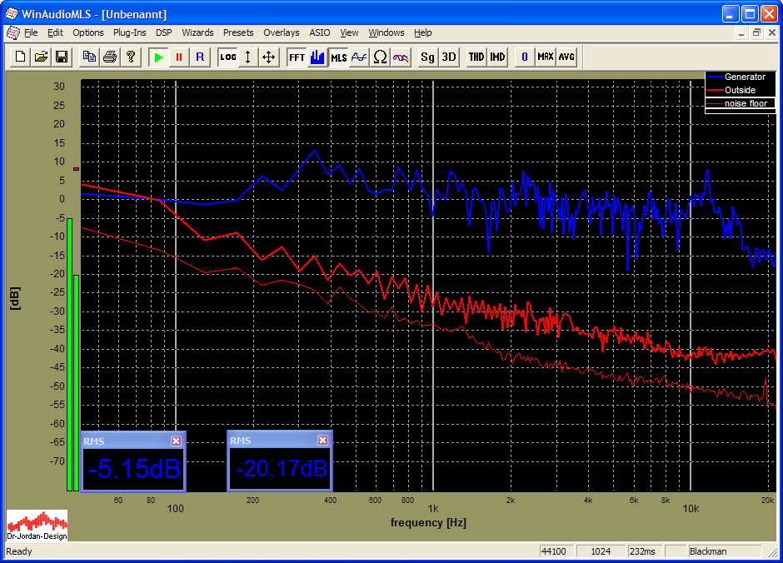
Task: Open the Plug-Ins menu
Action: pos(129,32)
